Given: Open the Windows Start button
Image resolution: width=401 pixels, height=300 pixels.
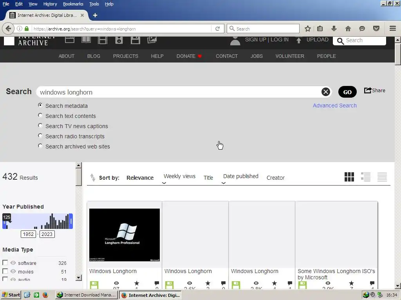Looking at the screenshot, I should click(11, 295).
